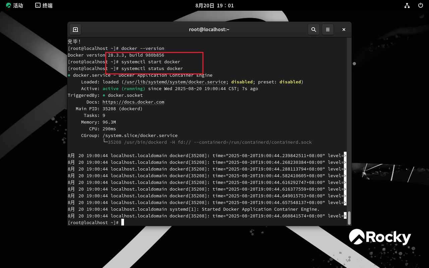Screen dimensions: 429x268
Task: Click the clock showing 8月20日 19:01
Action: coord(214,5)
